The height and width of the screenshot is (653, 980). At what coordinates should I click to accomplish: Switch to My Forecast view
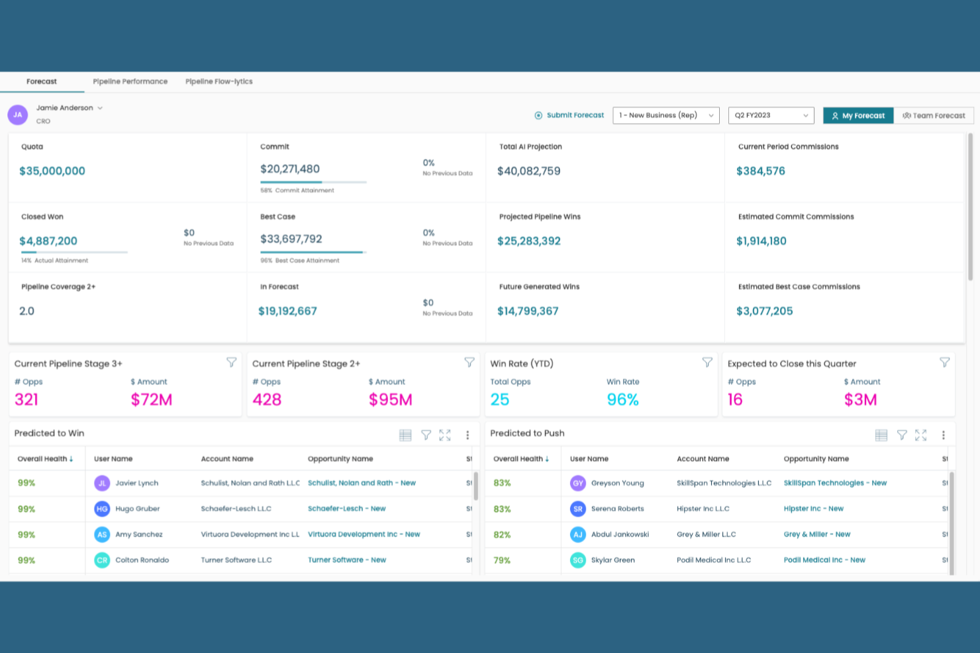[858, 115]
